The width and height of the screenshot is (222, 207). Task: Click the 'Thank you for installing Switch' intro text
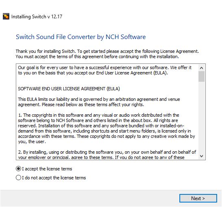tap(107, 54)
